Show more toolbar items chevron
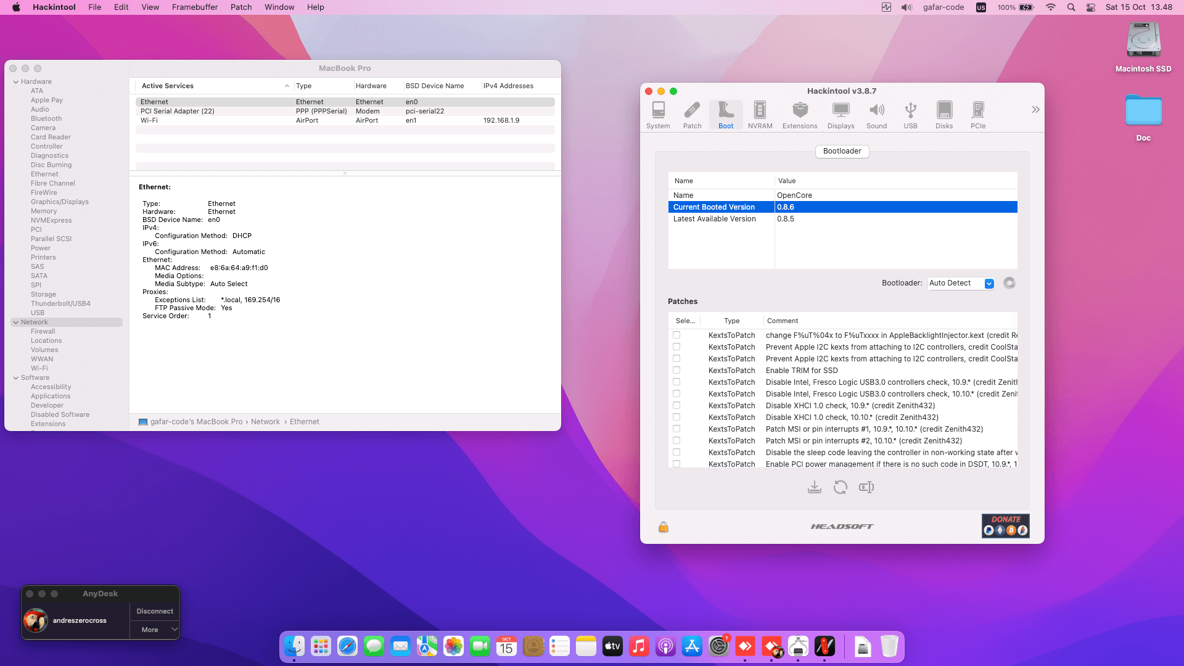1184x666 pixels. [1035, 109]
